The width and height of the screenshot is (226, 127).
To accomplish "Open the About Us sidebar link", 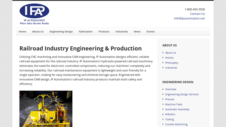I will click(x=171, y=53).
